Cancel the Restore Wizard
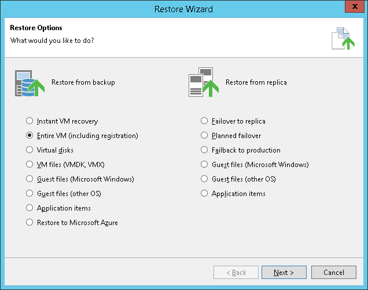This screenshot has width=368, height=290. 333,273
